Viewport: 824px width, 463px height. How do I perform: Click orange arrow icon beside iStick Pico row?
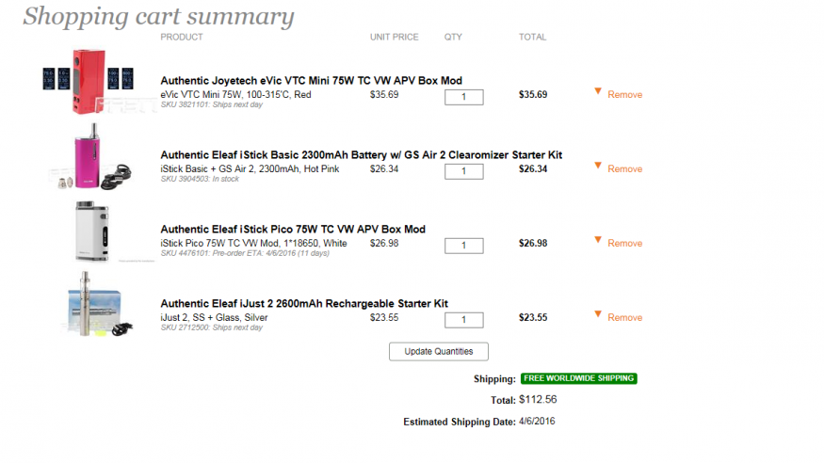pyautogui.click(x=597, y=240)
